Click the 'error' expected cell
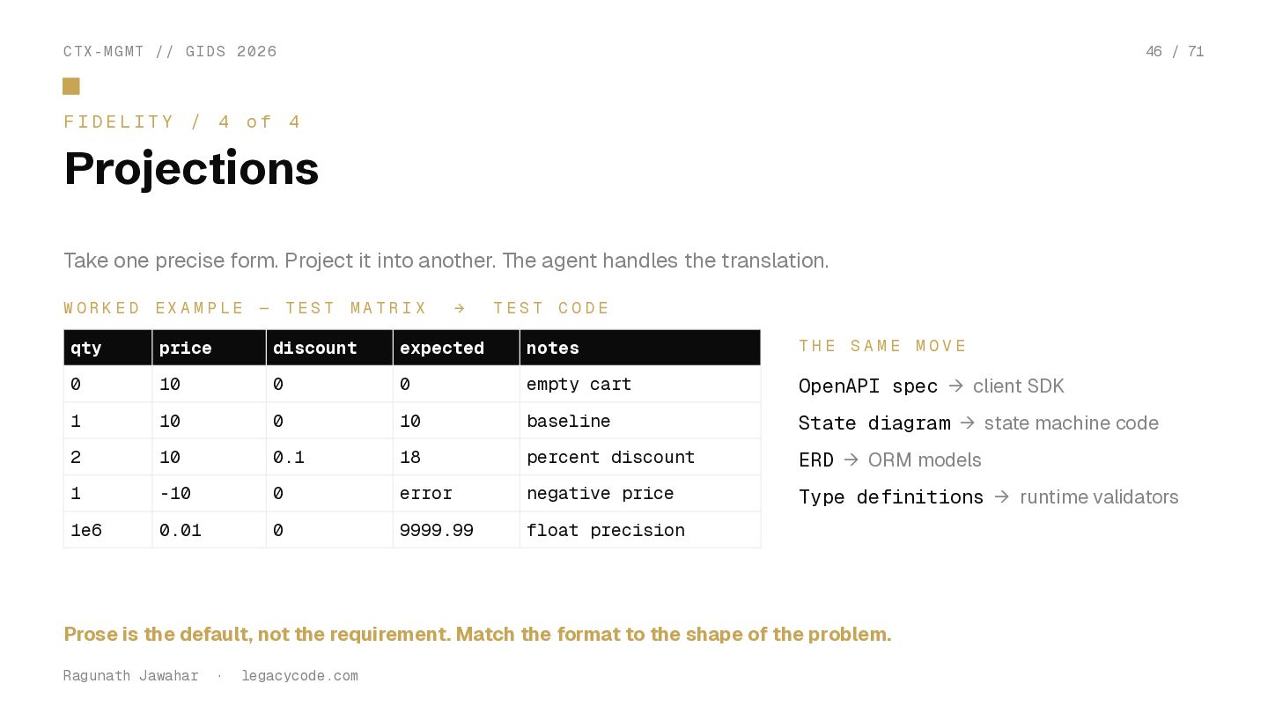1268x713 pixels. 425,494
